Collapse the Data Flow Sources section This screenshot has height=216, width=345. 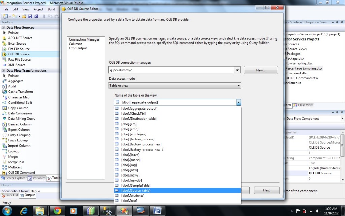coord(3,28)
